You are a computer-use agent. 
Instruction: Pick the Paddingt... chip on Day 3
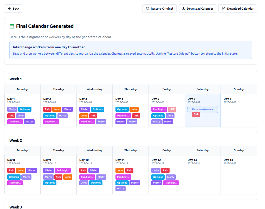click(x=87, y=122)
